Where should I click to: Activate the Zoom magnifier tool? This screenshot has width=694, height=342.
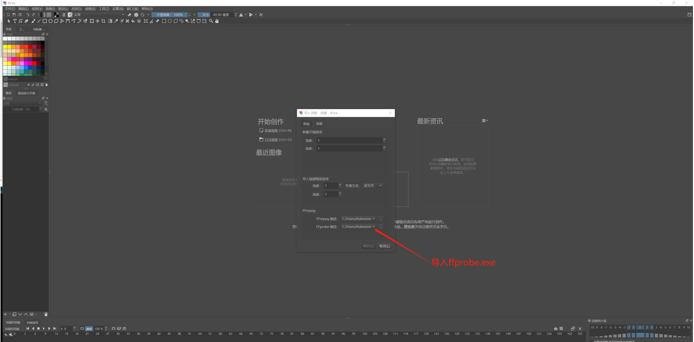point(211,21)
